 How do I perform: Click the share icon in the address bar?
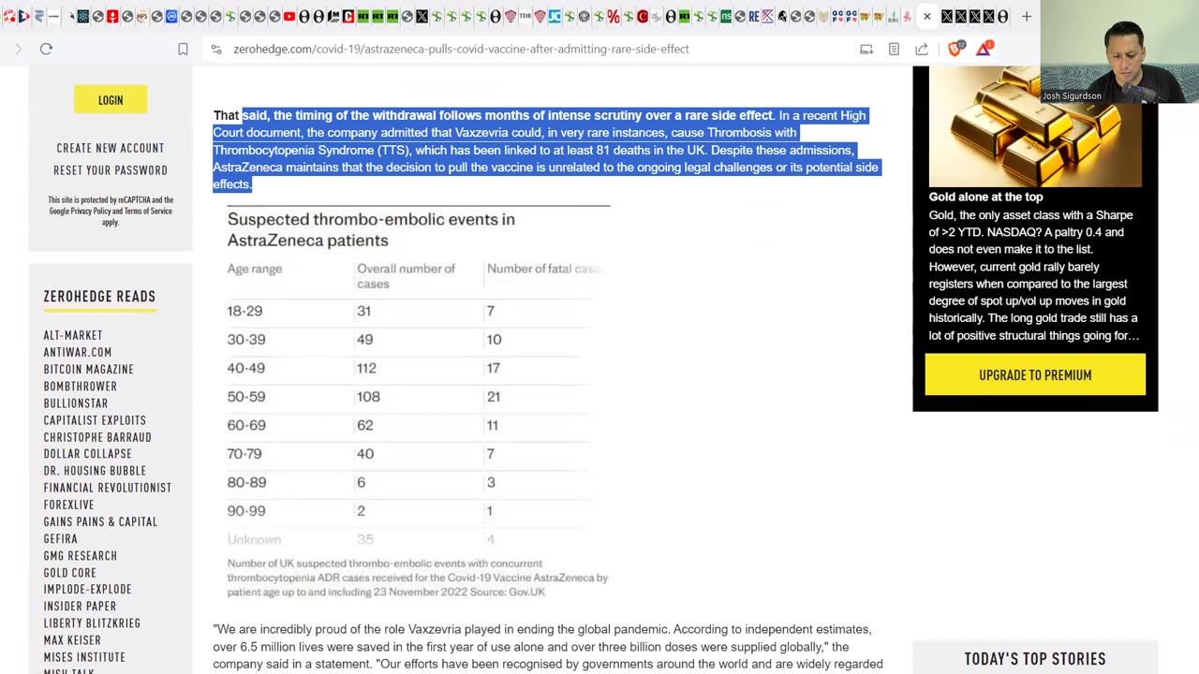(x=922, y=49)
